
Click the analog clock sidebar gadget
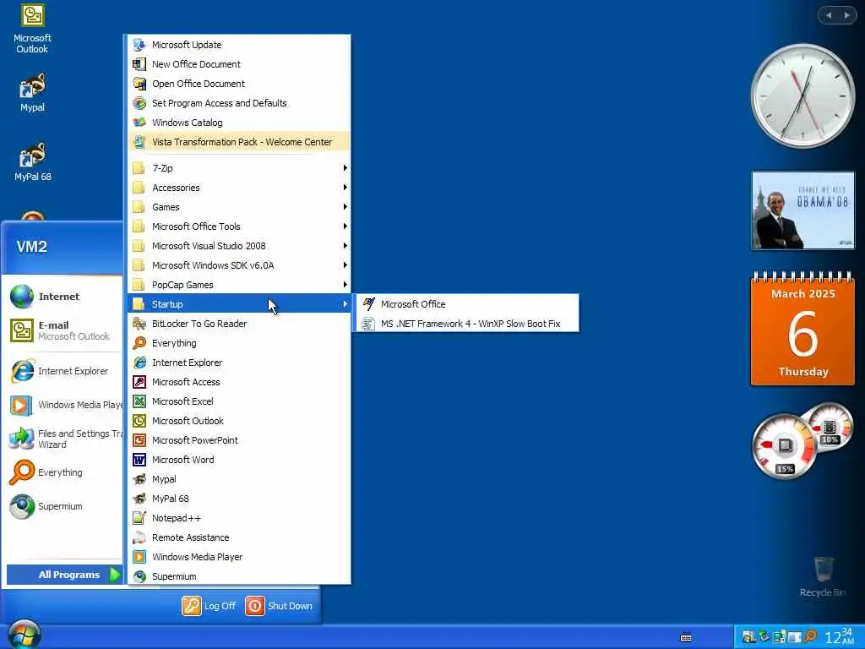click(x=802, y=96)
